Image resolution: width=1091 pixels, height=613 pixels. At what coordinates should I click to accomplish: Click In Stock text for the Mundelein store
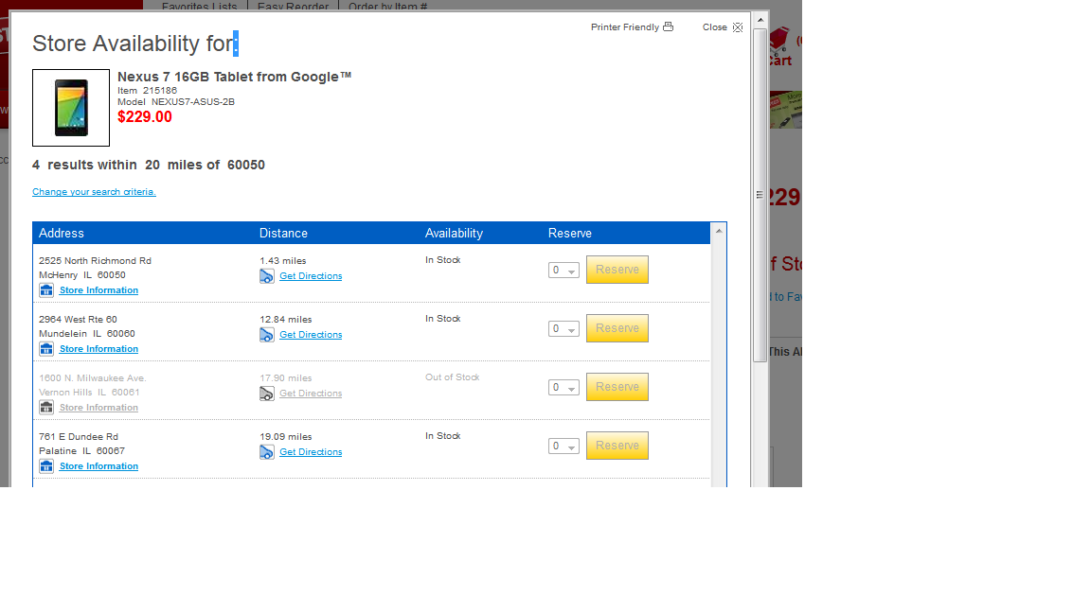(x=442, y=318)
